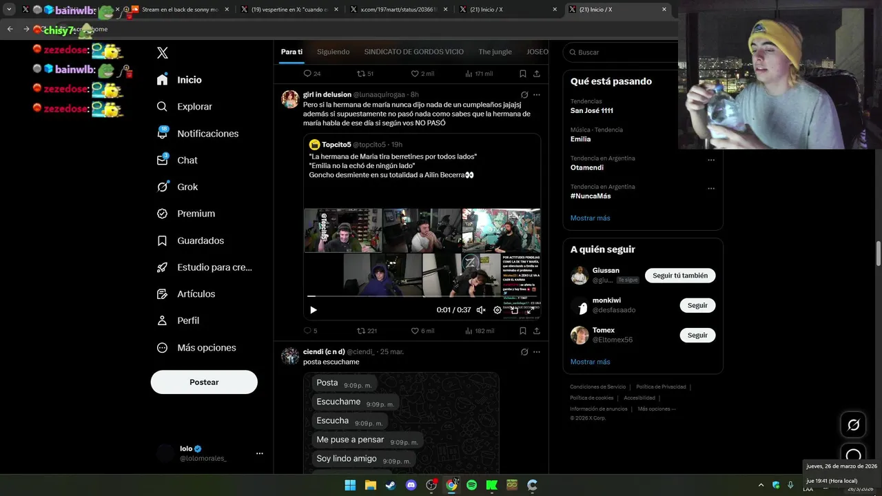Click Seguir tú también for Giussan
The height and width of the screenshot is (496, 882).
tap(680, 276)
